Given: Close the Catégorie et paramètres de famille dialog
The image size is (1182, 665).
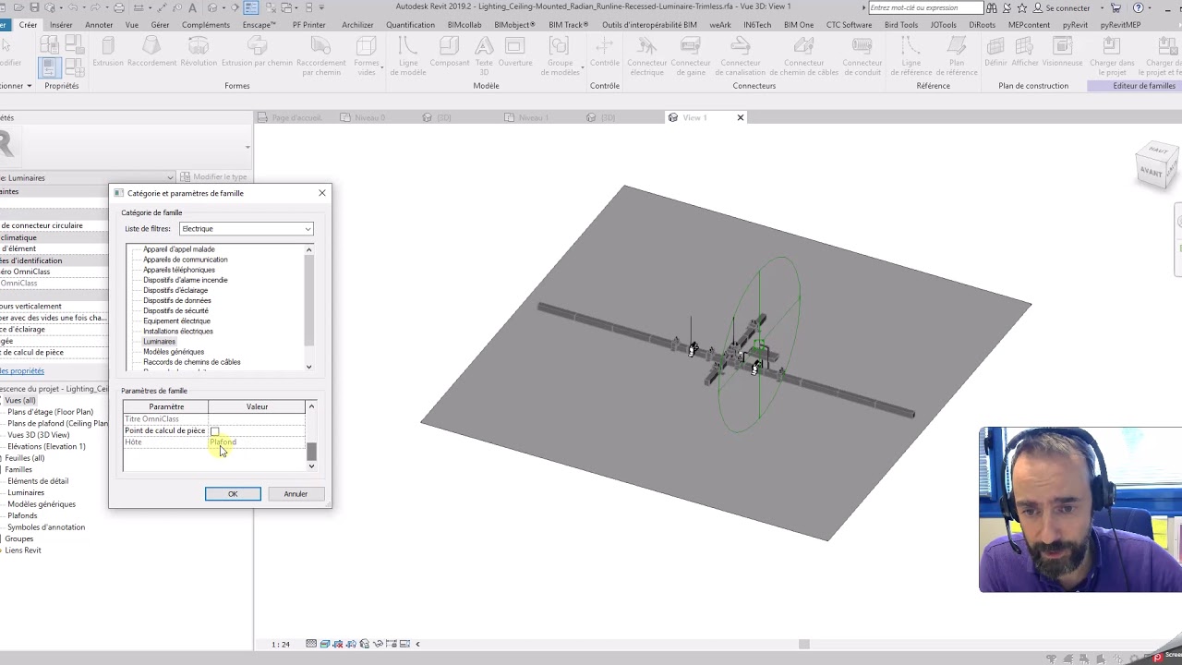Looking at the screenshot, I should tap(322, 193).
